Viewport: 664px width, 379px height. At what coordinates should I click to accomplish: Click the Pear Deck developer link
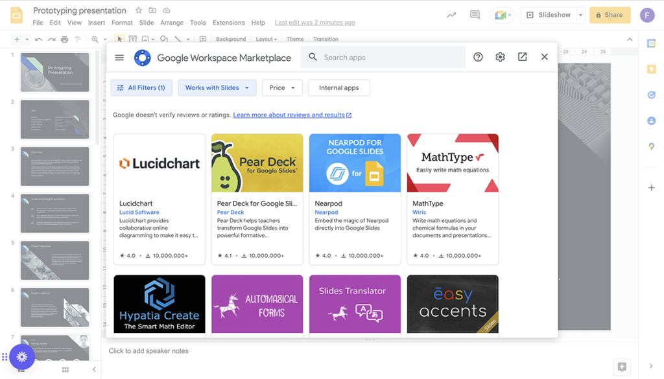pos(230,212)
